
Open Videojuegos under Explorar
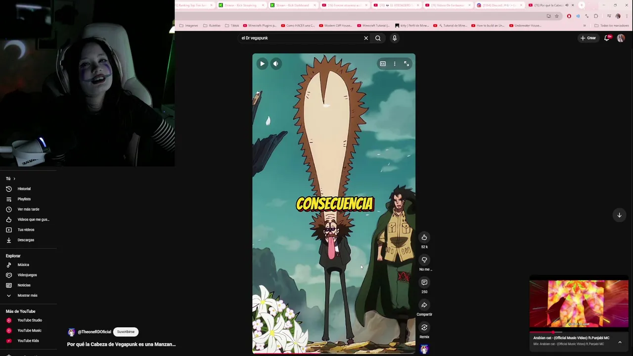coord(28,275)
